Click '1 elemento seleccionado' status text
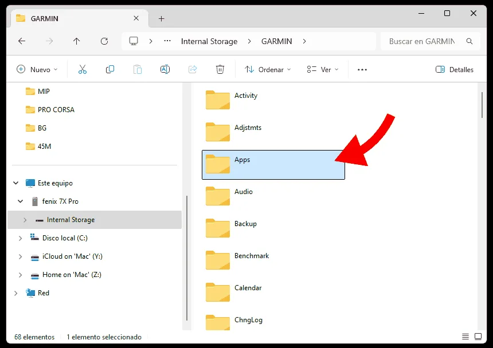Viewport: 493px width, 348px height. coord(104,337)
